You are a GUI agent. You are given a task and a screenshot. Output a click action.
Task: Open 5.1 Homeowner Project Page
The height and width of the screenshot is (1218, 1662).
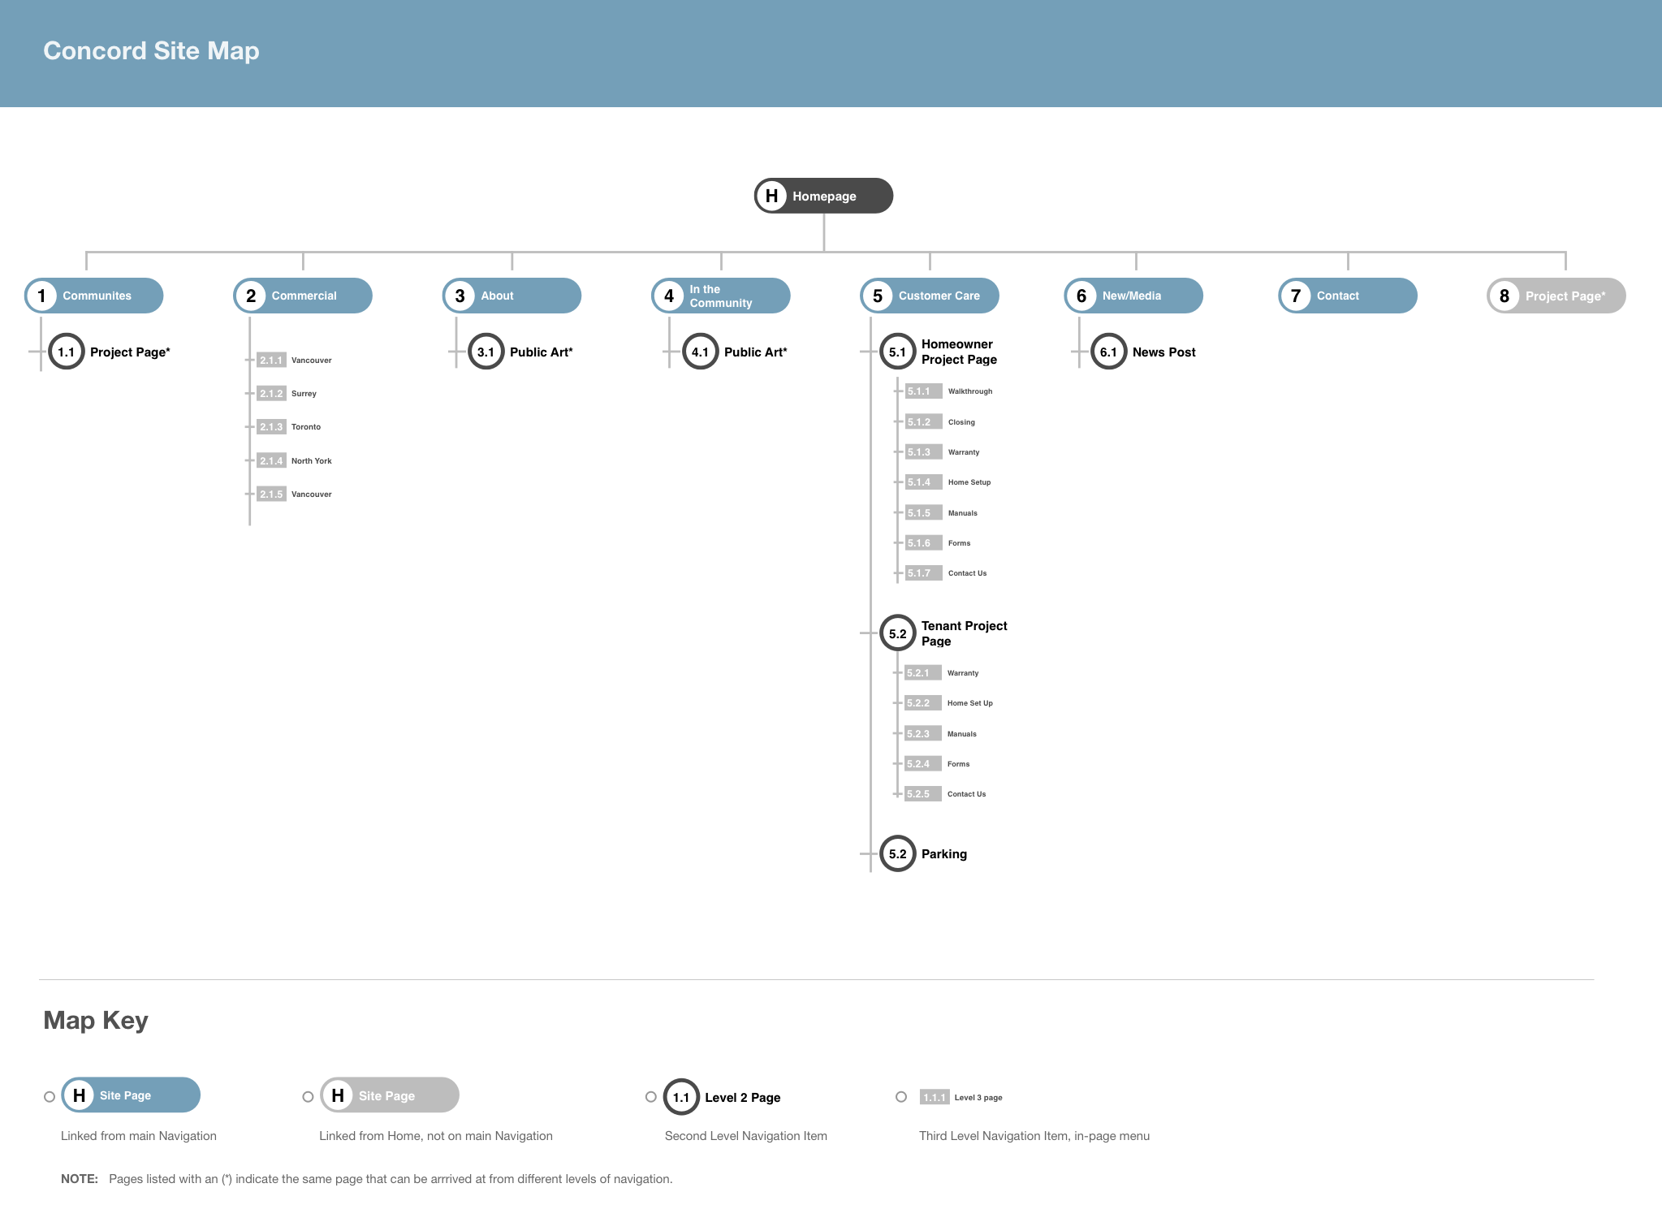point(939,352)
